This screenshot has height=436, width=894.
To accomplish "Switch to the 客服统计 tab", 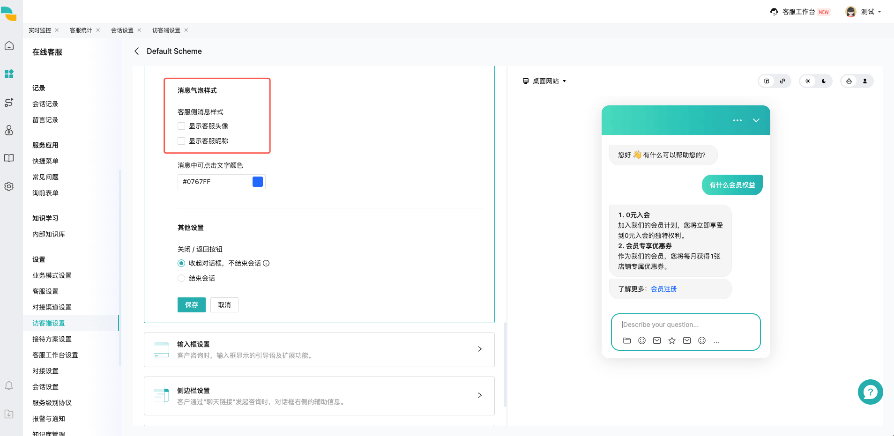I will 81,30.
